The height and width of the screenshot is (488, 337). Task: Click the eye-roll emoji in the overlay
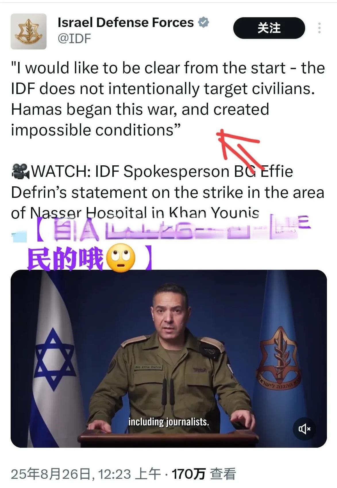click(x=121, y=258)
